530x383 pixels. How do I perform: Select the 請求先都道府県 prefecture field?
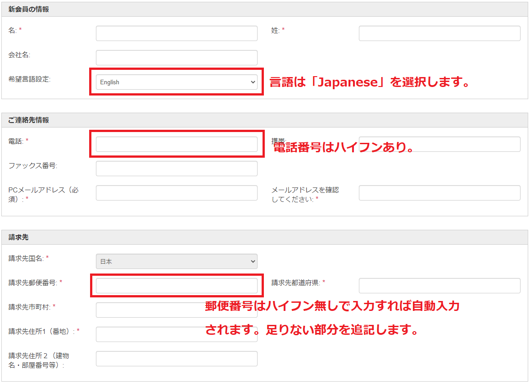439,286
